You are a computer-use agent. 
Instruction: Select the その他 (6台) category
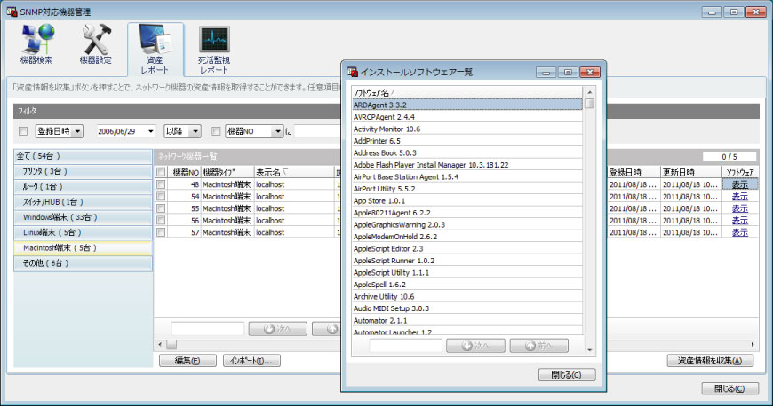click(x=83, y=262)
